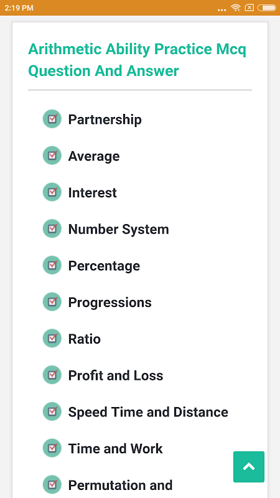Tap the checkmark icon beside Number System
The width and height of the screenshot is (280, 498).
[52, 228]
